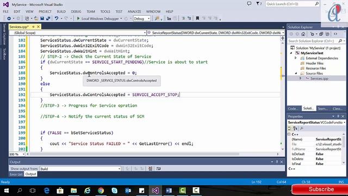This screenshot has width=348, height=196.
Task: Click the decrease indent toolbar icon
Action: (x=183, y=19)
